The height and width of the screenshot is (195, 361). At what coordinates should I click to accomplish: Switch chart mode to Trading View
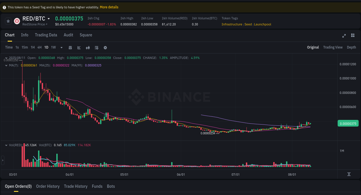(333, 47)
